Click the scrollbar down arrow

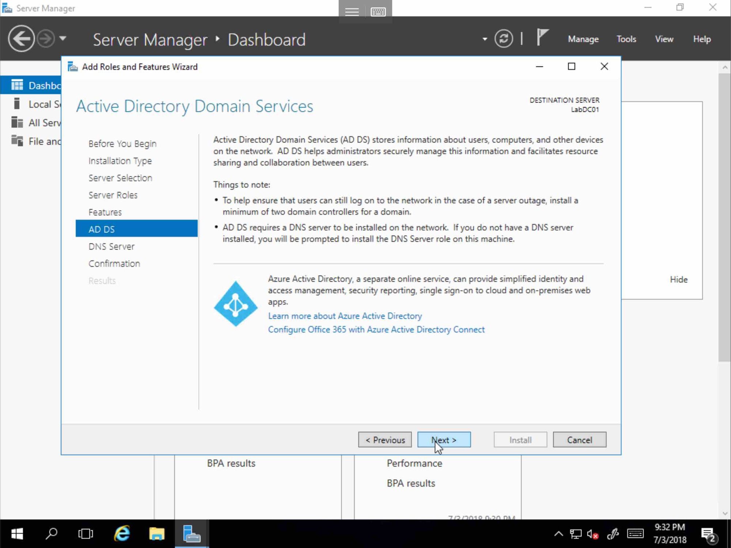[x=725, y=514]
